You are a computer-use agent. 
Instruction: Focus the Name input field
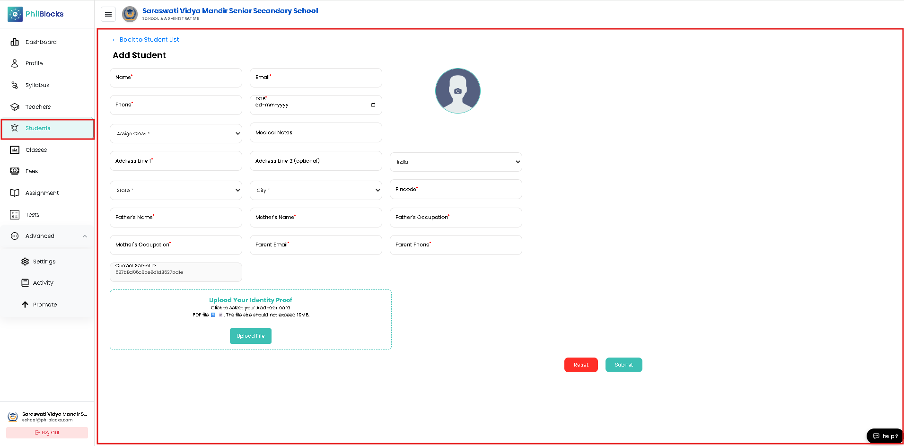[176, 78]
